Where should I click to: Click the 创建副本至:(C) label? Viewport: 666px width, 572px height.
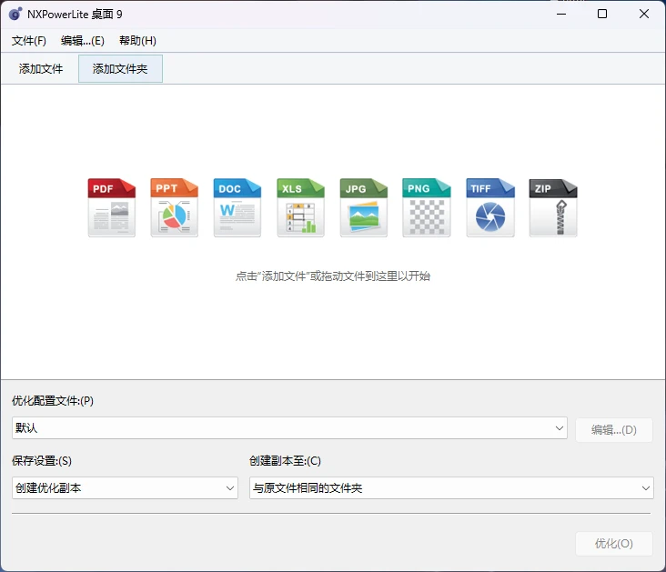click(285, 461)
